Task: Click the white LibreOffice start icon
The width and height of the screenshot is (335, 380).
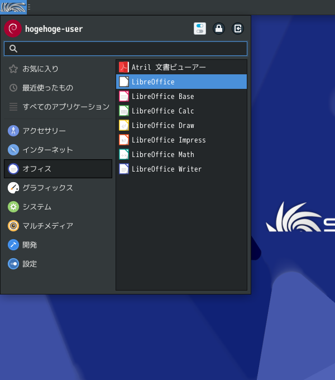Action: (124, 82)
